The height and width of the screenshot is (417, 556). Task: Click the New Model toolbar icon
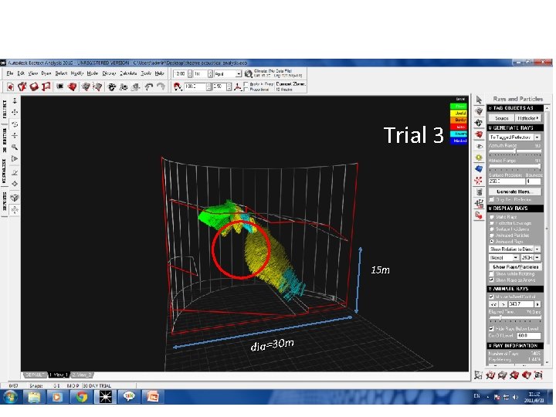click(x=10, y=86)
